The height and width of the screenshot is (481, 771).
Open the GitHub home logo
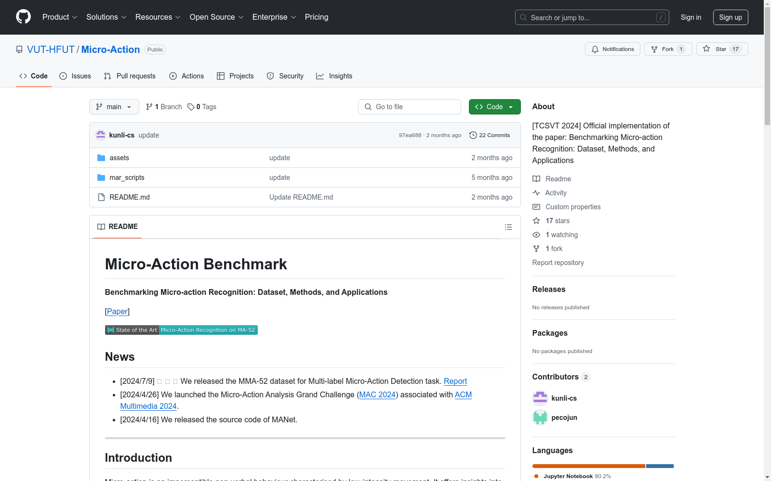23,17
